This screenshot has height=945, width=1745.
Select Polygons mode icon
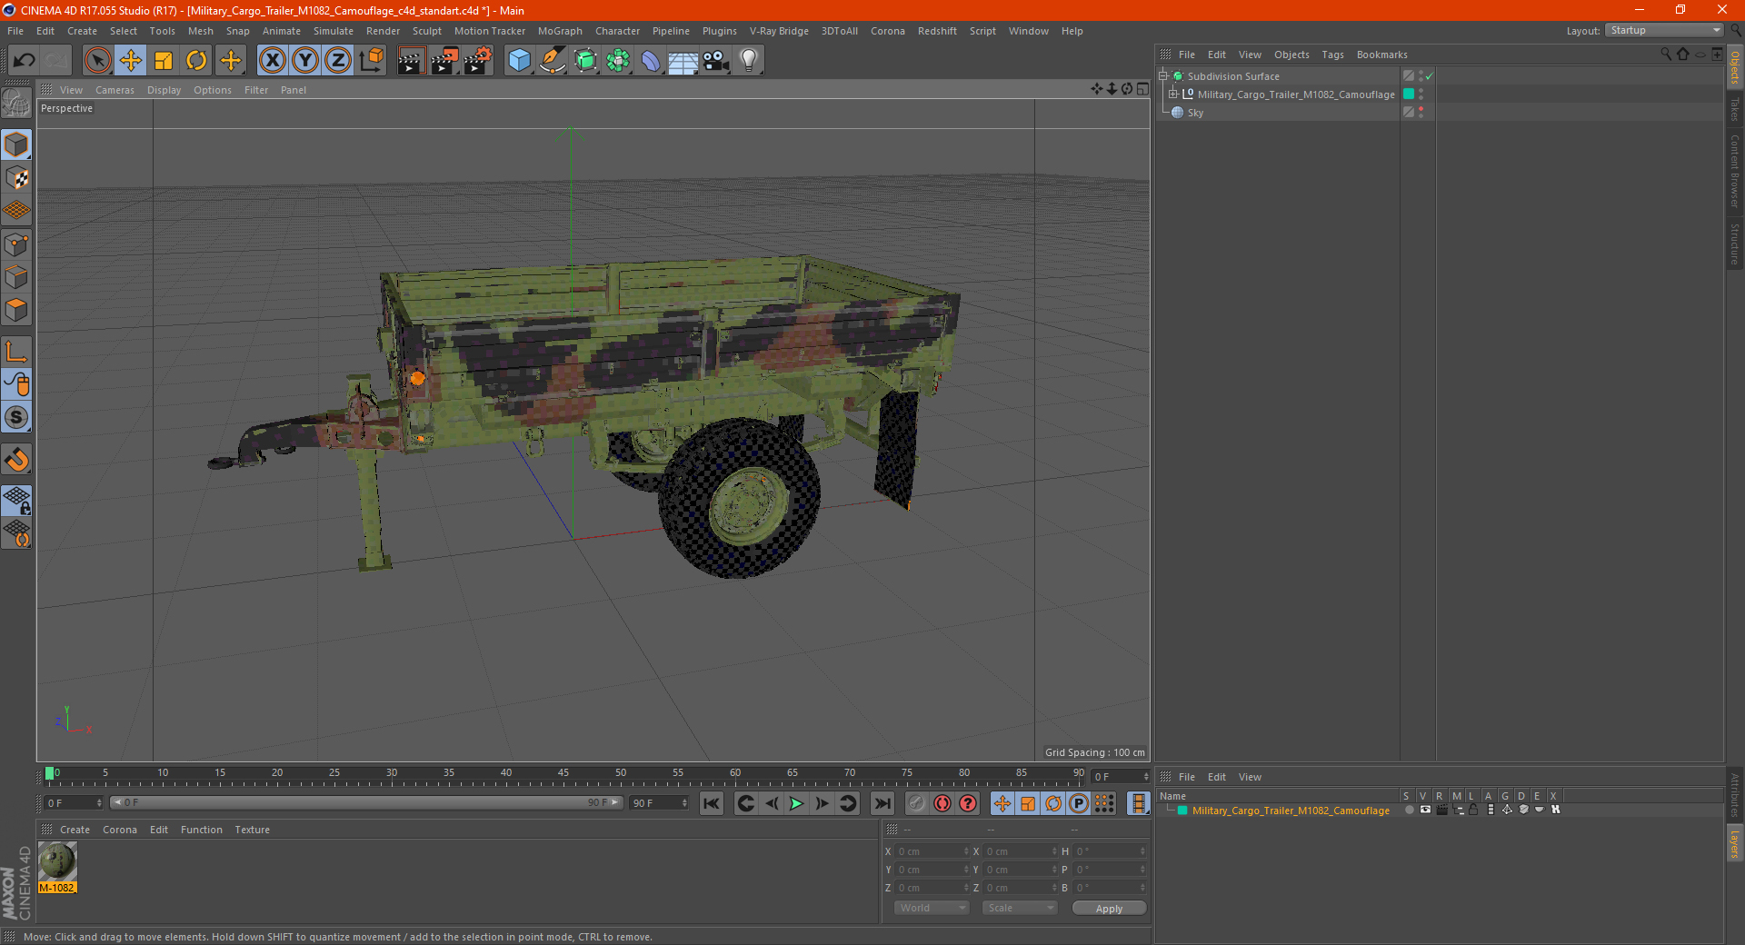tap(16, 310)
